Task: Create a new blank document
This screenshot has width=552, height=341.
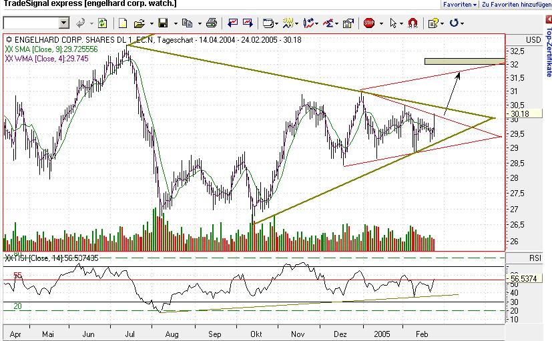Action: pyautogui.click(x=123, y=23)
